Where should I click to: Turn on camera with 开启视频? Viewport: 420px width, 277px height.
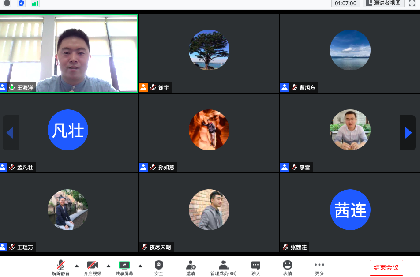(x=93, y=267)
